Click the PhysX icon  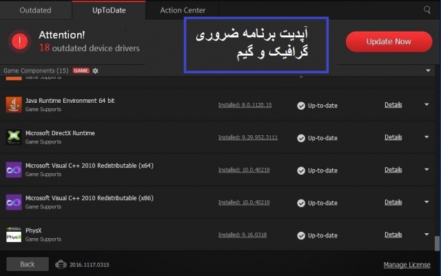pos(14,235)
